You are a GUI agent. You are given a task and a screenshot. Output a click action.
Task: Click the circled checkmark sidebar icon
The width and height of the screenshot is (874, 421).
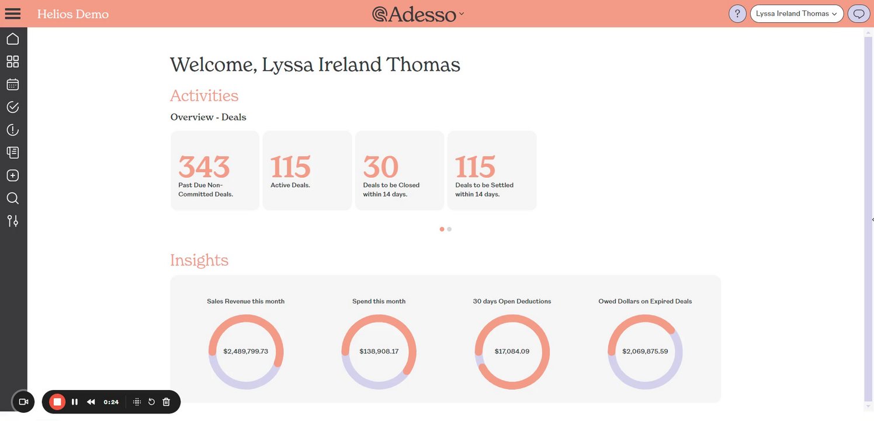click(x=13, y=107)
